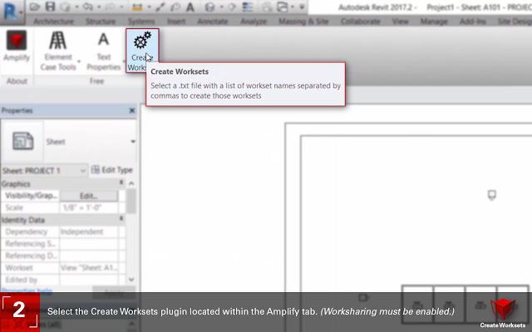Click the Edit Type button
This screenshot has width=532, height=332.
111,169
